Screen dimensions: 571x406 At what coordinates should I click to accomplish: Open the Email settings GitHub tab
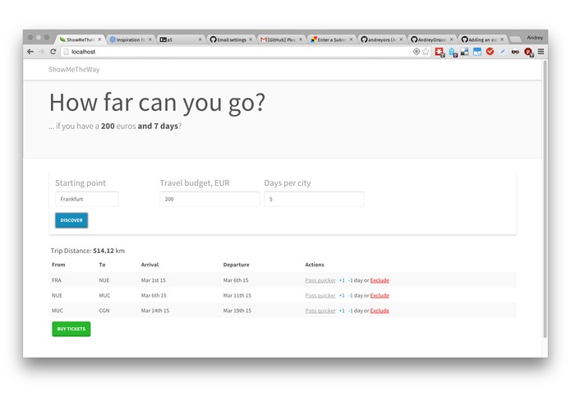[x=231, y=39]
